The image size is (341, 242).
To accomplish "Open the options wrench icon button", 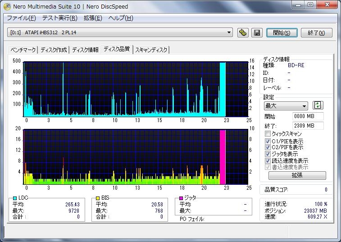I will click(243, 33).
